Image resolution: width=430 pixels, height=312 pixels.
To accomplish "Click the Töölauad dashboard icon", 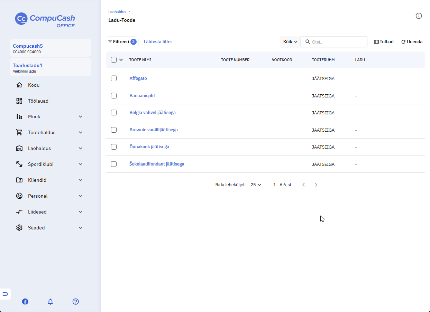I will tap(19, 101).
